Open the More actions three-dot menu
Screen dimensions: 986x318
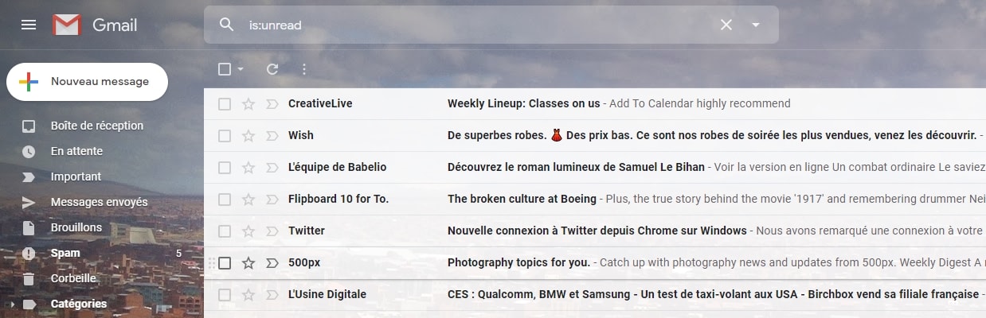303,69
